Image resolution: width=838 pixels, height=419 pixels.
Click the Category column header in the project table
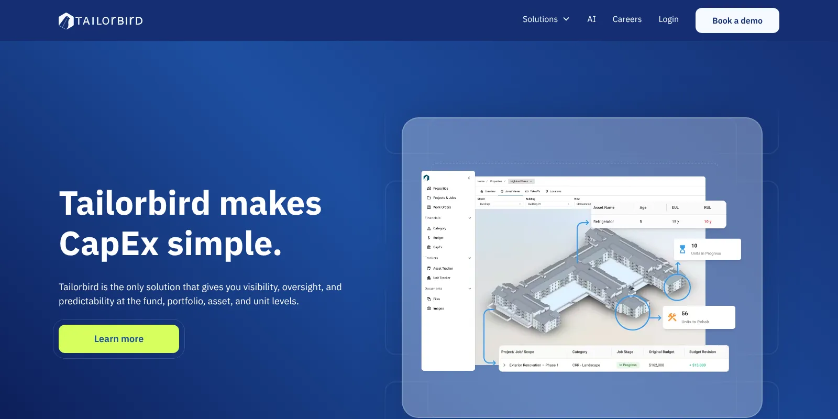click(580, 352)
